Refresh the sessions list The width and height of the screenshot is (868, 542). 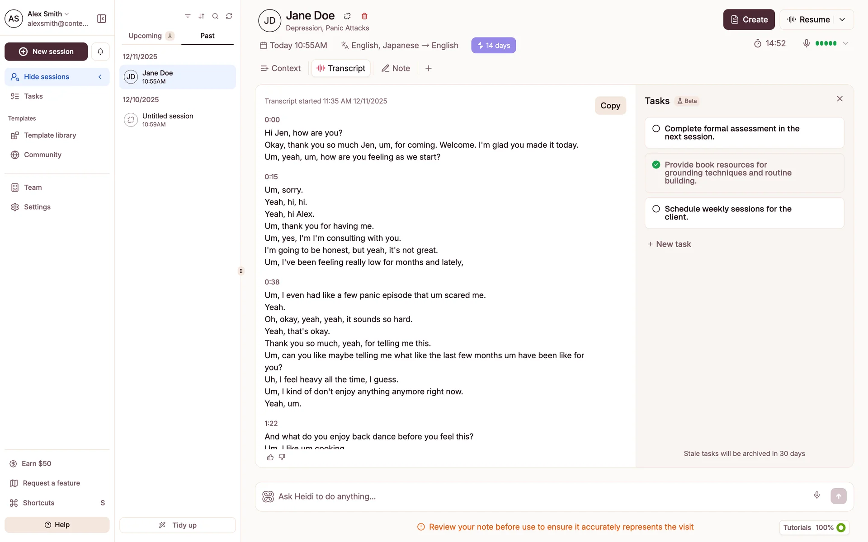pyautogui.click(x=229, y=16)
